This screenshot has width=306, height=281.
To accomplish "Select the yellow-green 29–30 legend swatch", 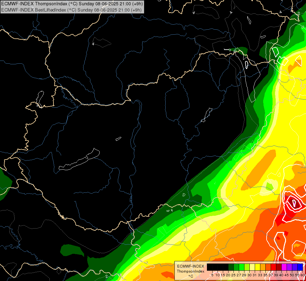I will tap(247, 267).
